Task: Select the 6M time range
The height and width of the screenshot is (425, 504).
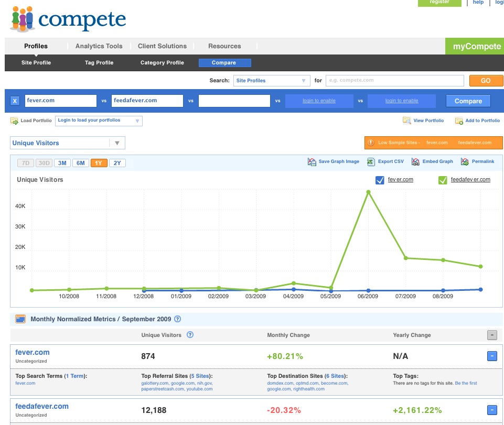Action: 81,163
